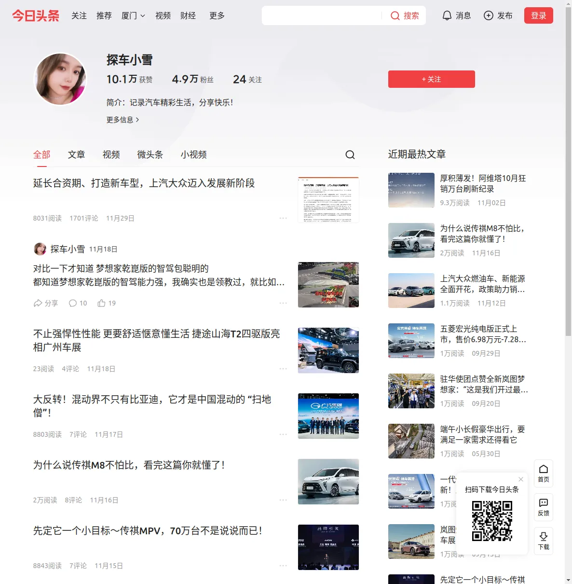Open search within profile articles

click(x=350, y=154)
